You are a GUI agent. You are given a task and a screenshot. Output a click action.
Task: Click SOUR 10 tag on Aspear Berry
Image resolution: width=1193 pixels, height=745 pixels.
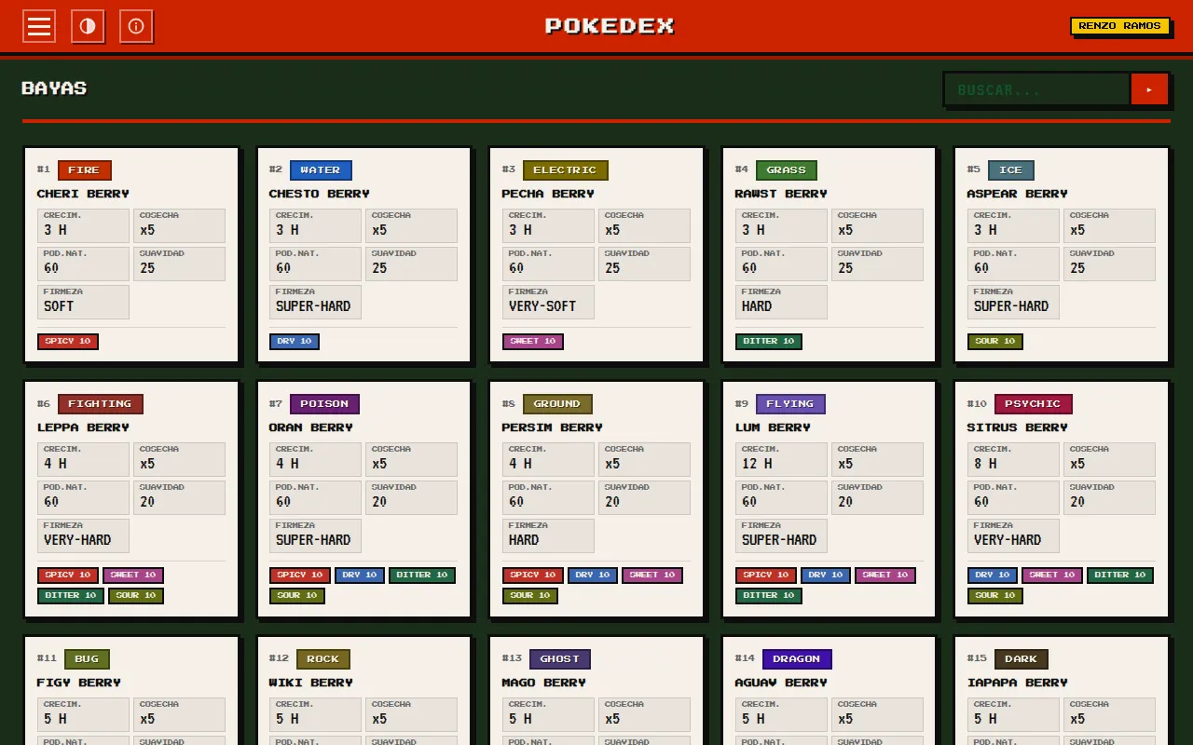click(995, 342)
